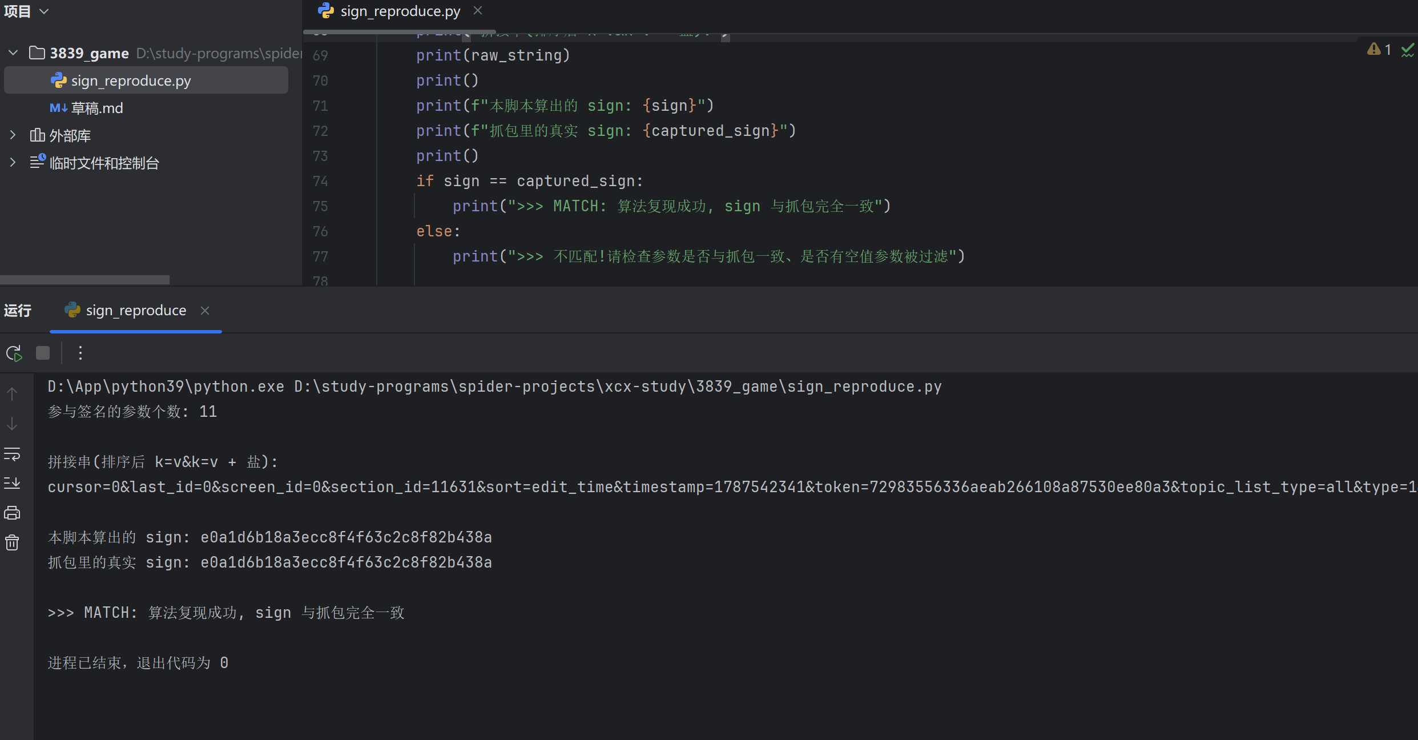This screenshot has height=740, width=1418.
Task: Stop the running process
Action: (43, 353)
